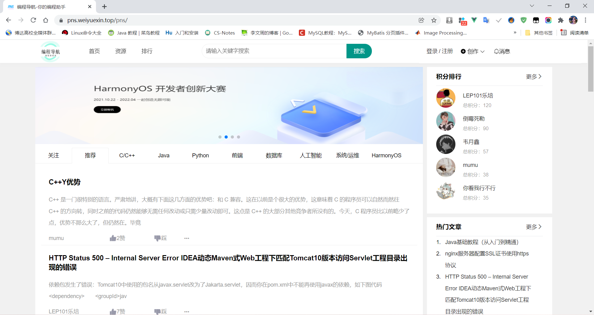Click the 编程导航 site logo
This screenshot has width=594, height=315.
50,52
